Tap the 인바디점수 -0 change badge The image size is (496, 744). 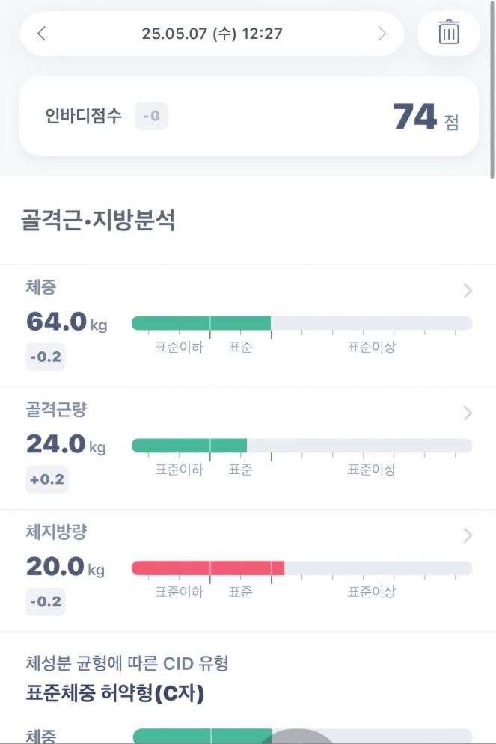click(151, 116)
